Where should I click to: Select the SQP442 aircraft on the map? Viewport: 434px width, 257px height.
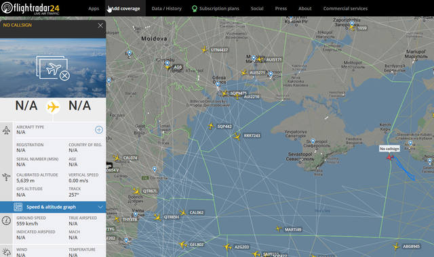click(x=211, y=126)
